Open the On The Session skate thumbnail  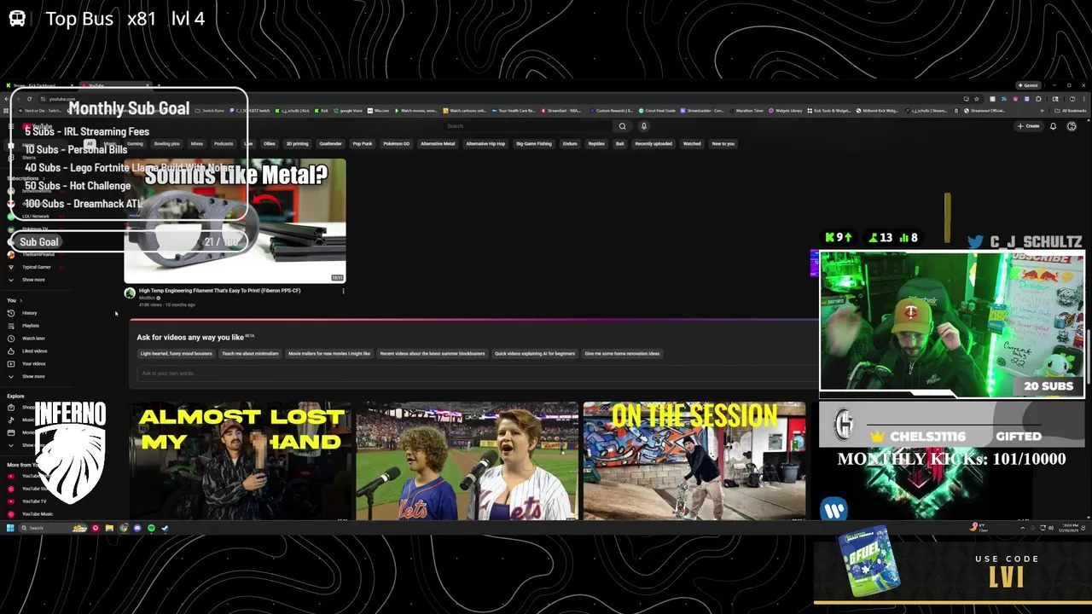(x=694, y=460)
